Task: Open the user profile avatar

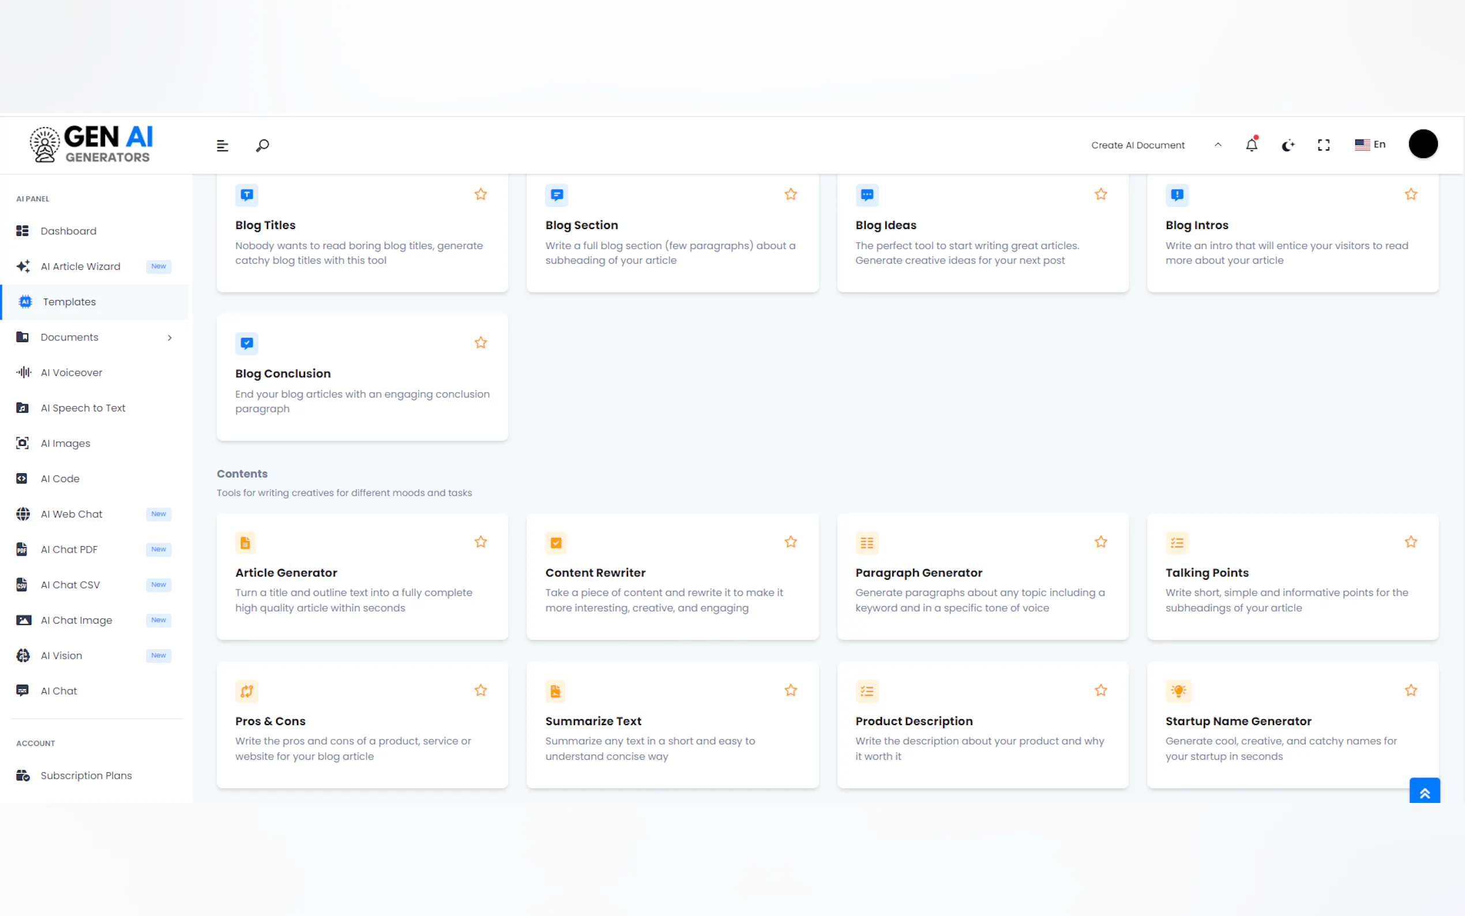Action: tap(1423, 144)
